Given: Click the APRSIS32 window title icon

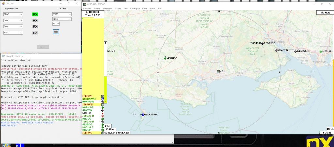Looking at the screenshot, I should [x=85, y=4].
